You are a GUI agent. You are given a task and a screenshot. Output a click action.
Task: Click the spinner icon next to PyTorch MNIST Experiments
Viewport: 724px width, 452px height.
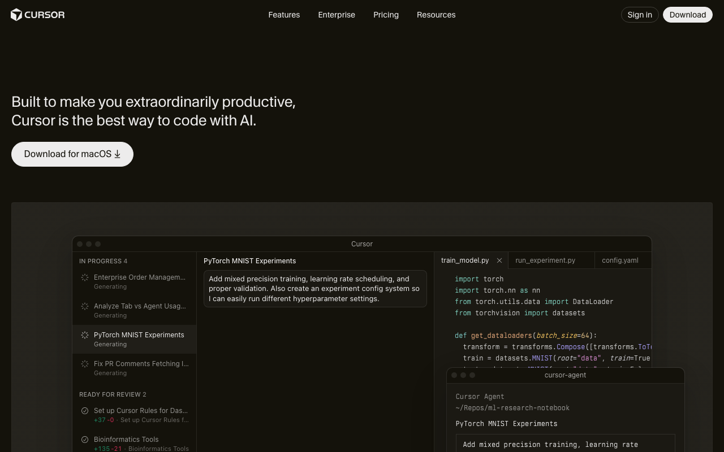pos(85,335)
